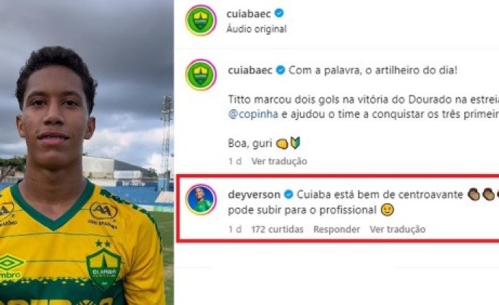The width and height of the screenshot is (499, 305).
Task: Click the green-yellow shield emoji in caption
Action: pos(295,143)
